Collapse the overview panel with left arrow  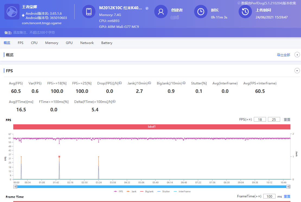click(297, 55)
